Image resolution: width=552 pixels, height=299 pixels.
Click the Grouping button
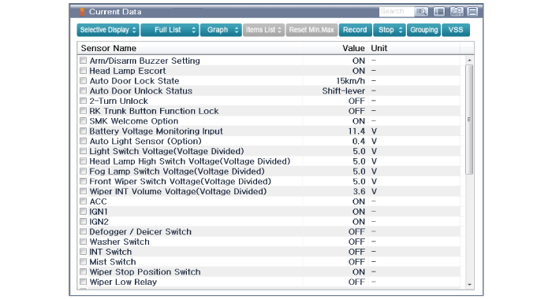(x=424, y=30)
